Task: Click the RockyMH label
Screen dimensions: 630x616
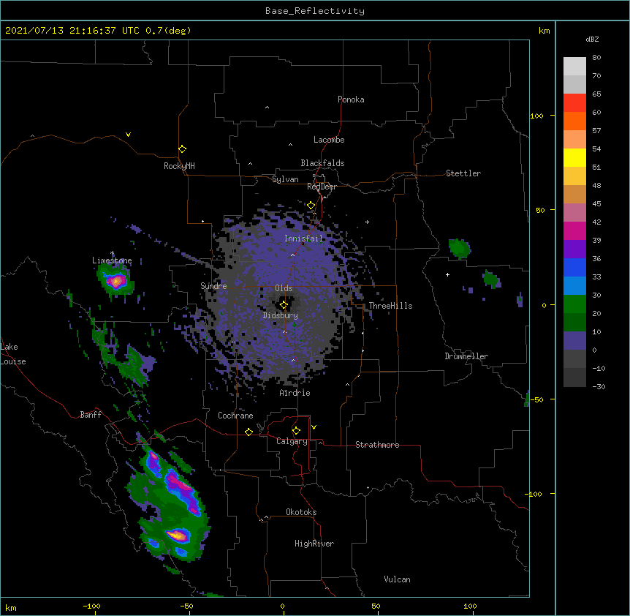Action: (x=179, y=166)
